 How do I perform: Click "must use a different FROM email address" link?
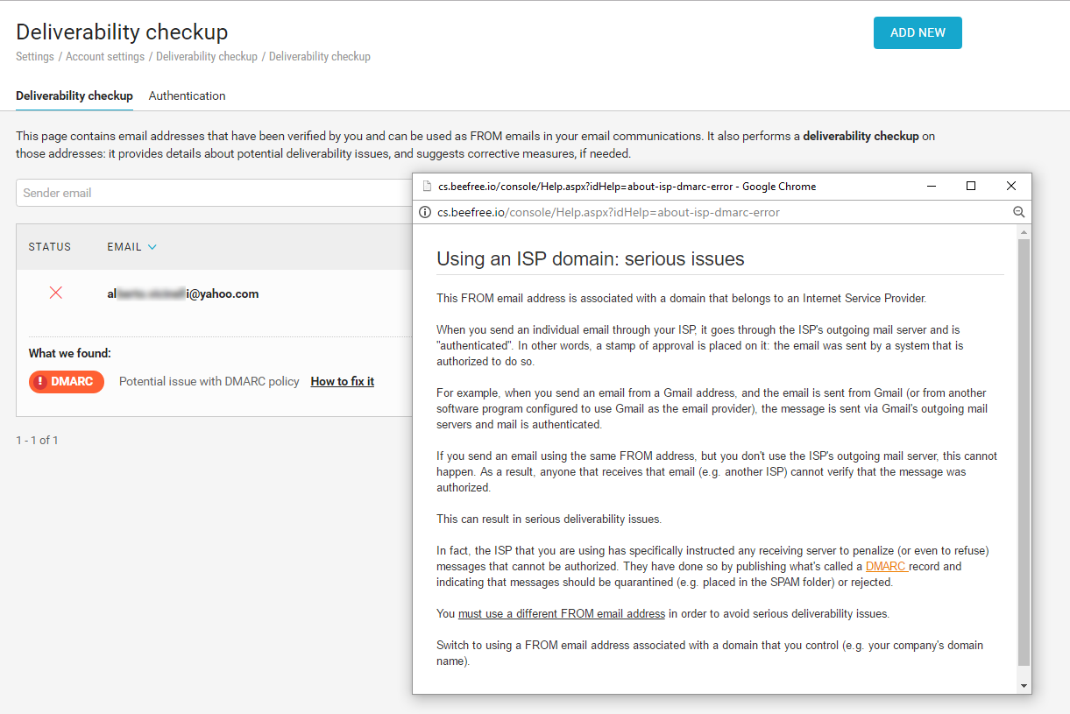[x=562, y=613]
